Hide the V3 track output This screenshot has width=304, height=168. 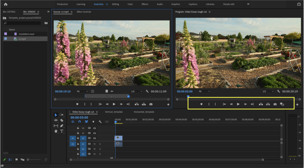click(94, 128)
